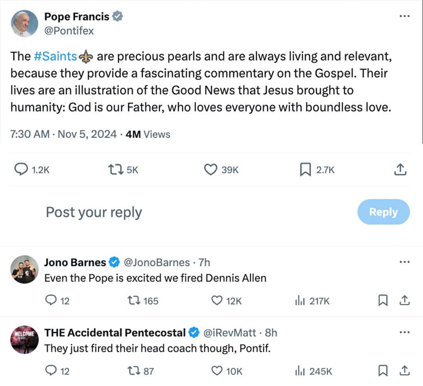
Task: Click Pope Francis's verified badge
Action: (118, 16)
